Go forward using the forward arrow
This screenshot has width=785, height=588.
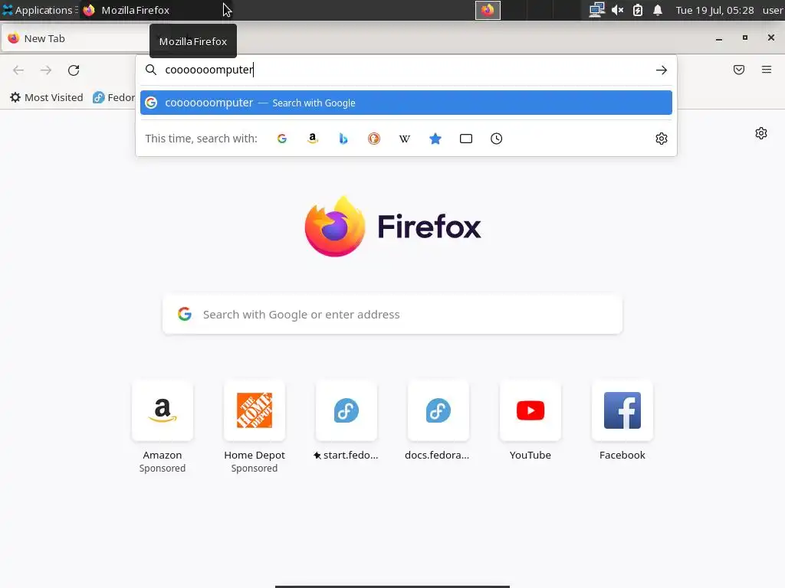click(x=46, y=70)
